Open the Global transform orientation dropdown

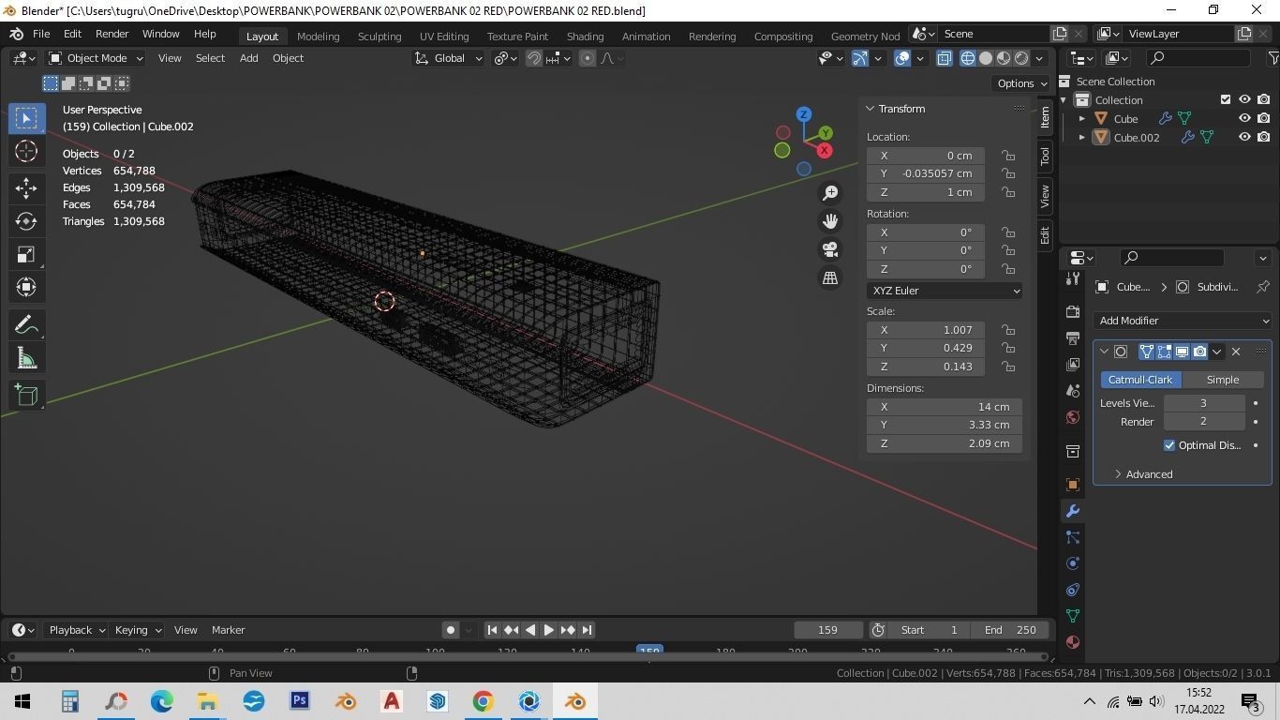pos(449,58)
